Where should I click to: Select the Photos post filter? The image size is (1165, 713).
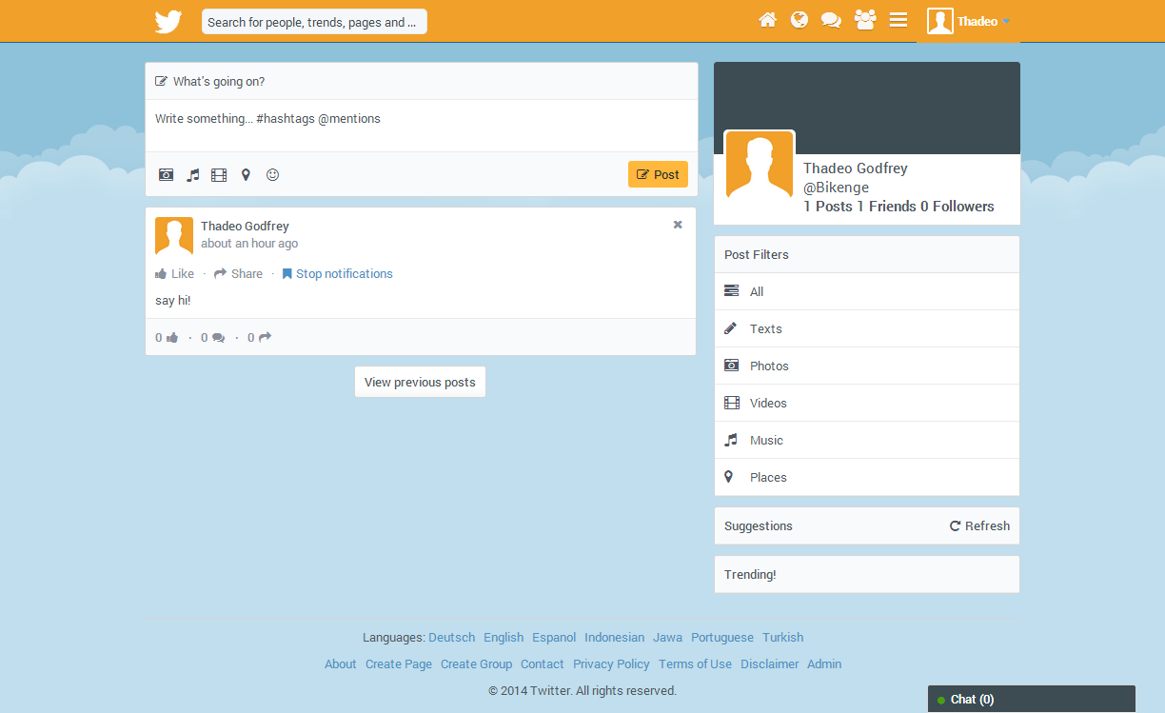click(x=769, y=366)
